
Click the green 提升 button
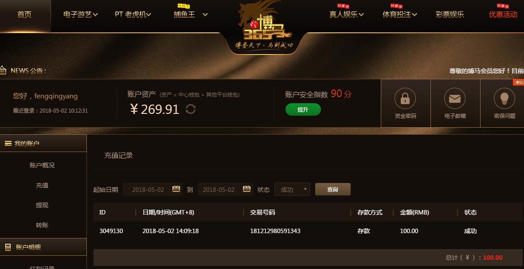coord(303,109)
